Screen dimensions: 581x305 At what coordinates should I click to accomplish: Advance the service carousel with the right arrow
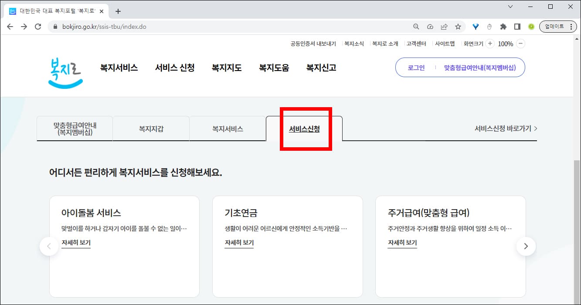click(x=526, y=246)
